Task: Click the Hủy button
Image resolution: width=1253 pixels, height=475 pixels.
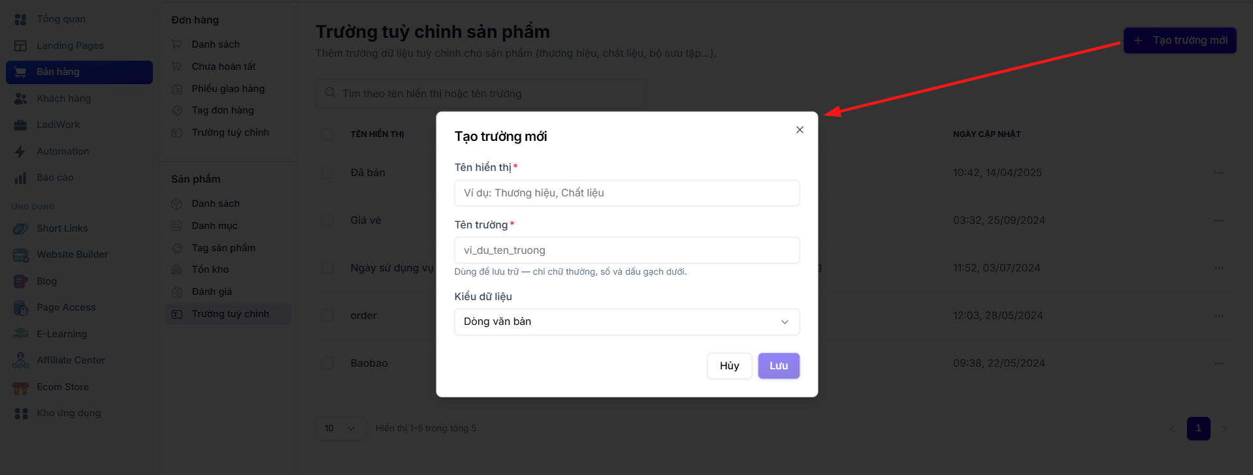Action: 729,366
